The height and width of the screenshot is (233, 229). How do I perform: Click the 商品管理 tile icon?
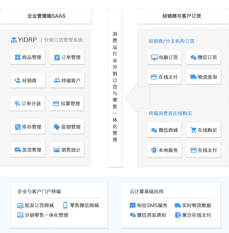(18, 57)
